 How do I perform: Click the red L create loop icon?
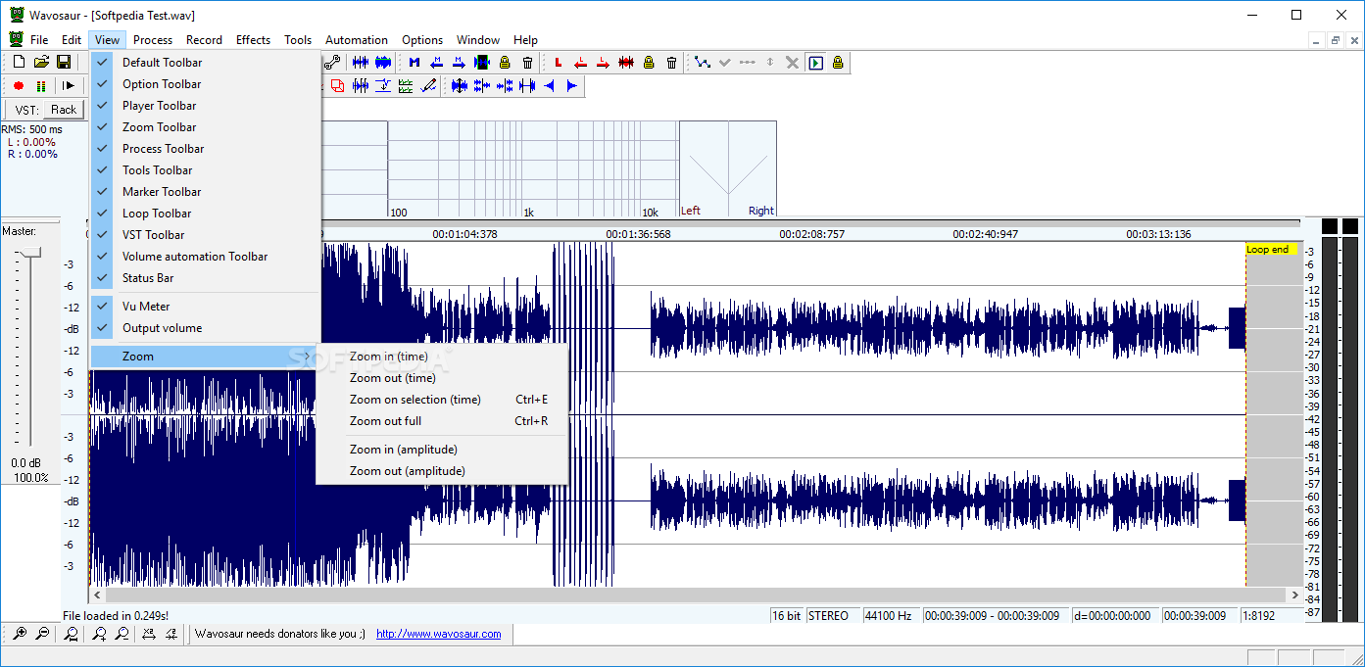point(558,62)
